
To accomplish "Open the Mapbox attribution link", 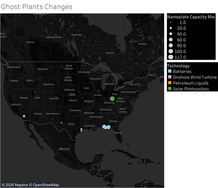I will (17, 185).
